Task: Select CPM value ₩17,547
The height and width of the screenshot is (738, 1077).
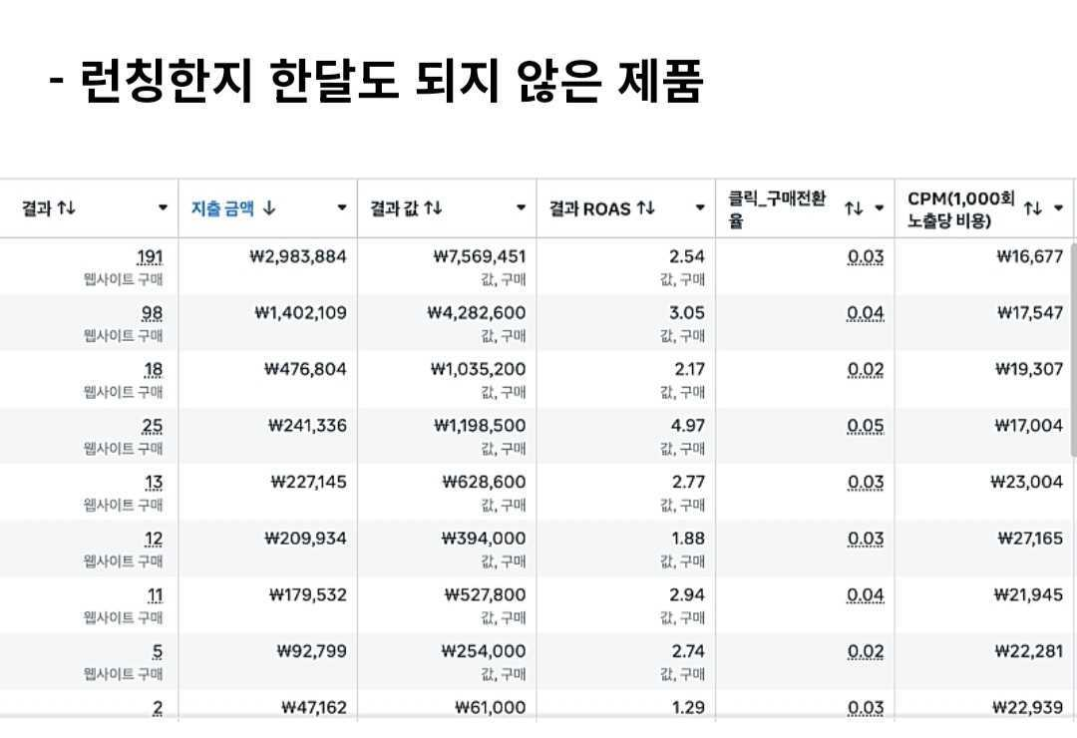Action: tap(1029, 313)
